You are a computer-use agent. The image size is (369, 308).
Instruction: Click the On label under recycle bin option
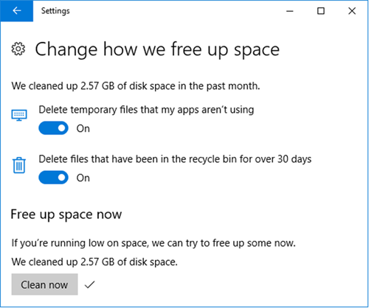(x=83, y=178)
